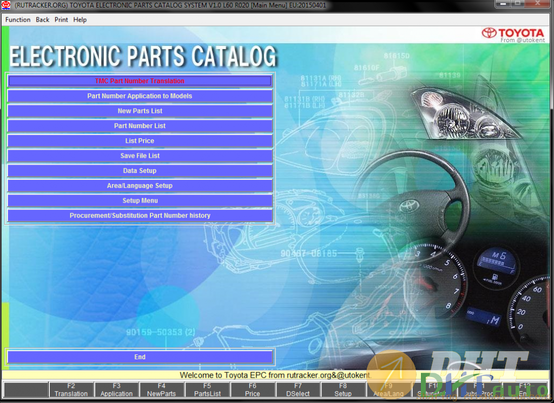Open Procurement/Substitution Part Number history
Image resolution: width=554 pixels, height=403 pixels.
click(x=140, y=216)
